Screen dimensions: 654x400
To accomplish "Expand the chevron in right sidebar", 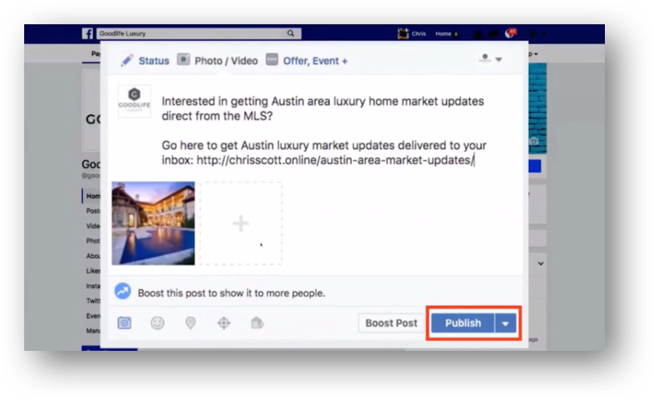I will tap(541, 263).
